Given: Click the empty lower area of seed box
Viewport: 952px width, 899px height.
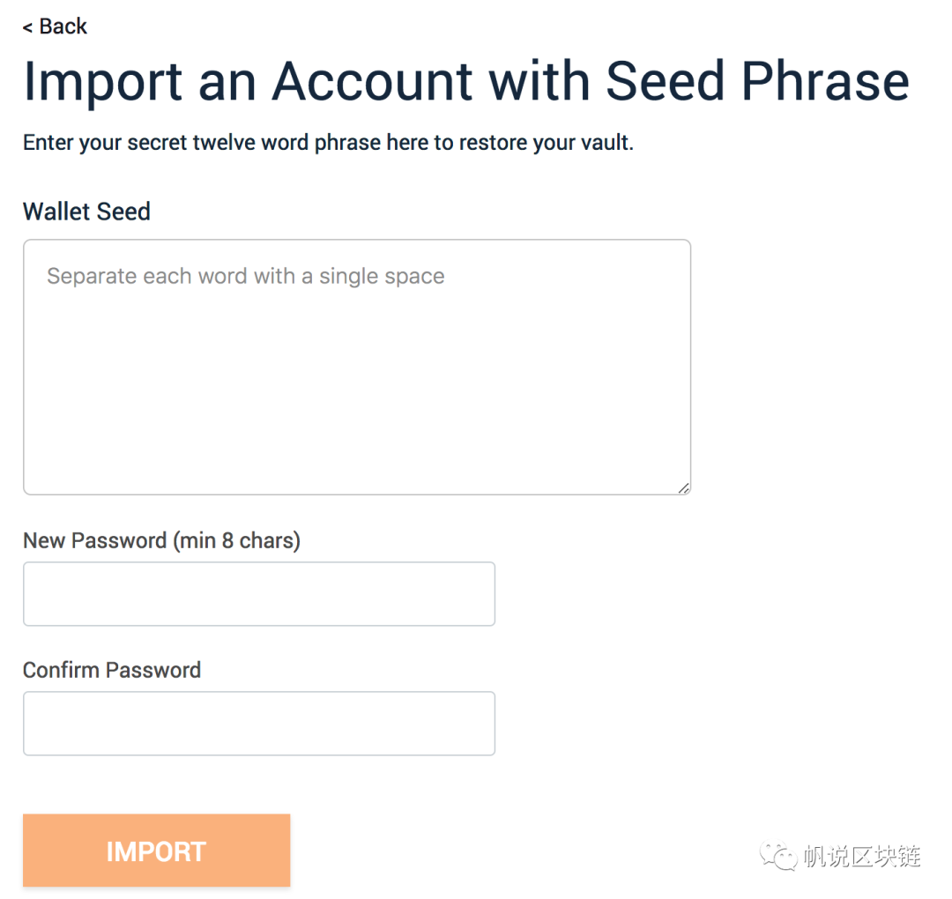Looking at the screenshot, I should point(357,412).
